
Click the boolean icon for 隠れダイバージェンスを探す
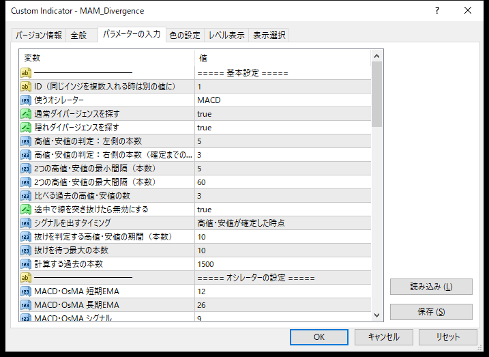point(26,128)
